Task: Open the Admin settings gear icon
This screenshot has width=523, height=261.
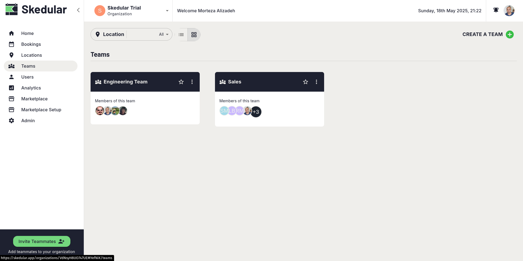Action: point(11,121)
